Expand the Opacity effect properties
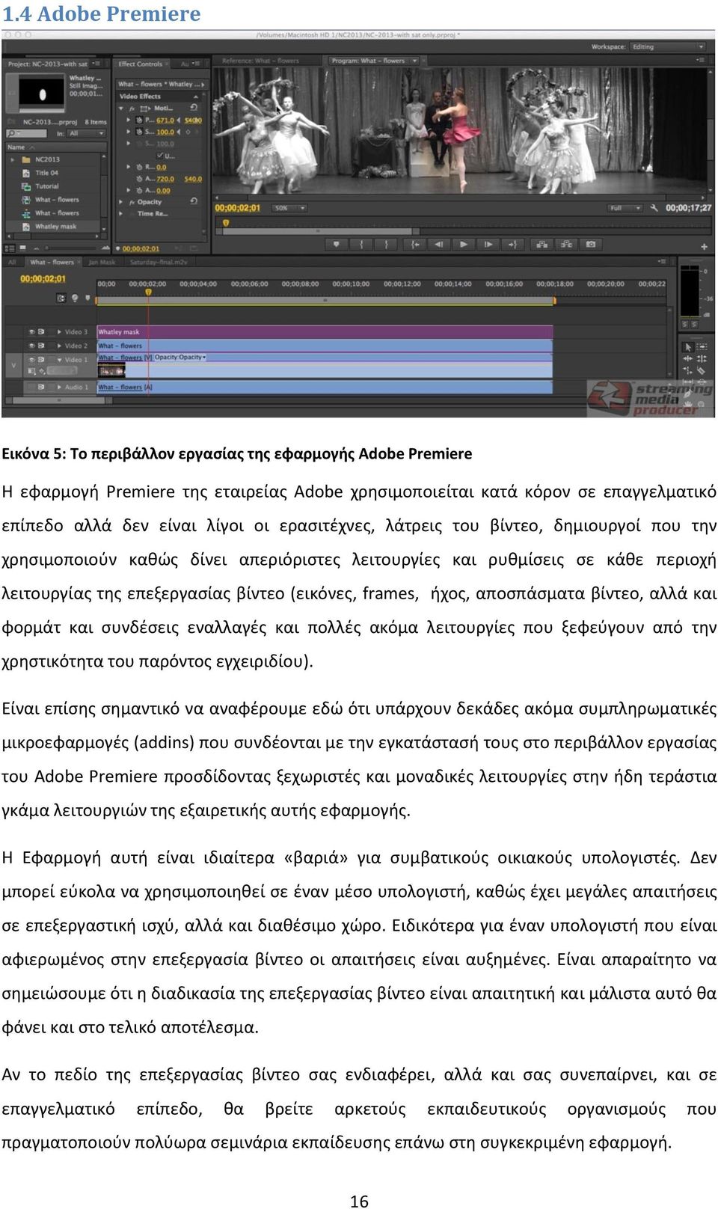718x1209 pixels. tap(122, 202)
